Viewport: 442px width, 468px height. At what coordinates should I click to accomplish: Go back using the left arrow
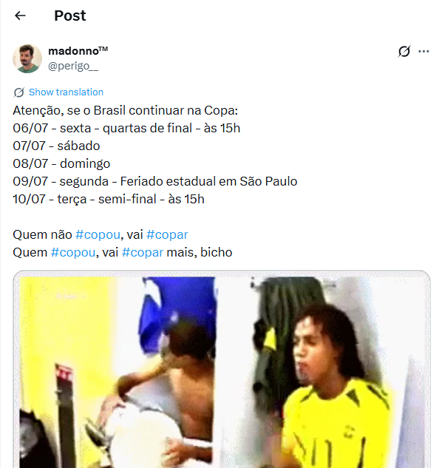coord(20,16)
